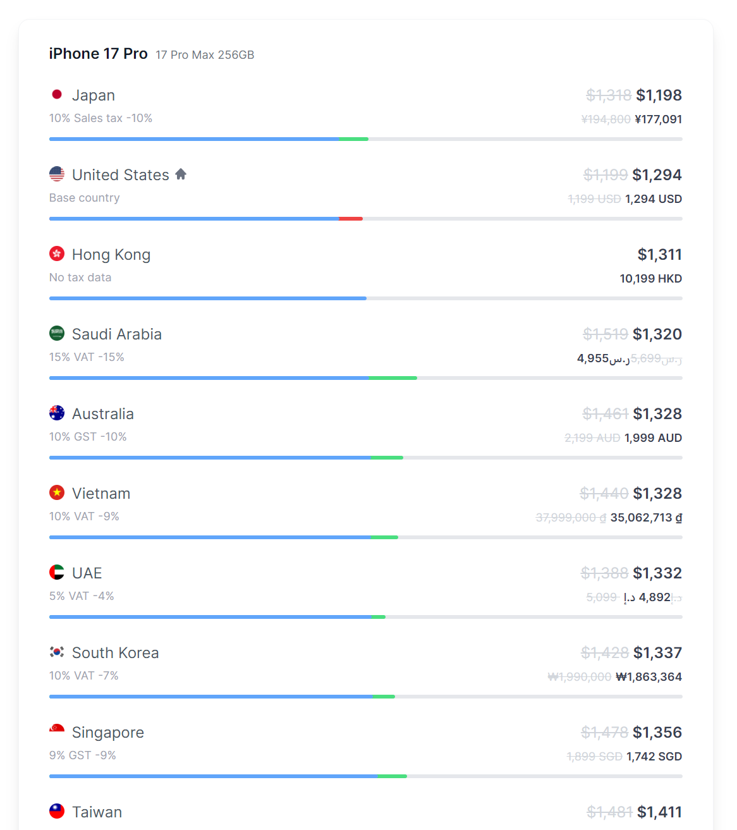Click the home icon beside United States

click(181, 174)
